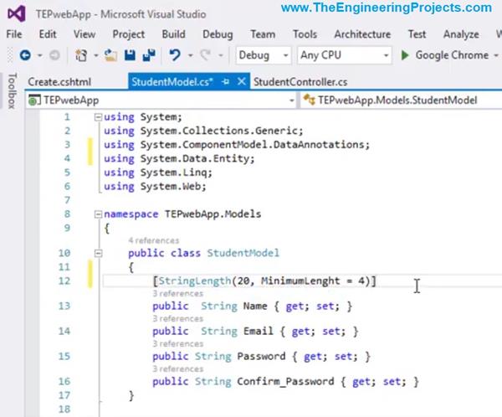
Task: Click the Confirm_Password property name
Action: coord(285,382)
